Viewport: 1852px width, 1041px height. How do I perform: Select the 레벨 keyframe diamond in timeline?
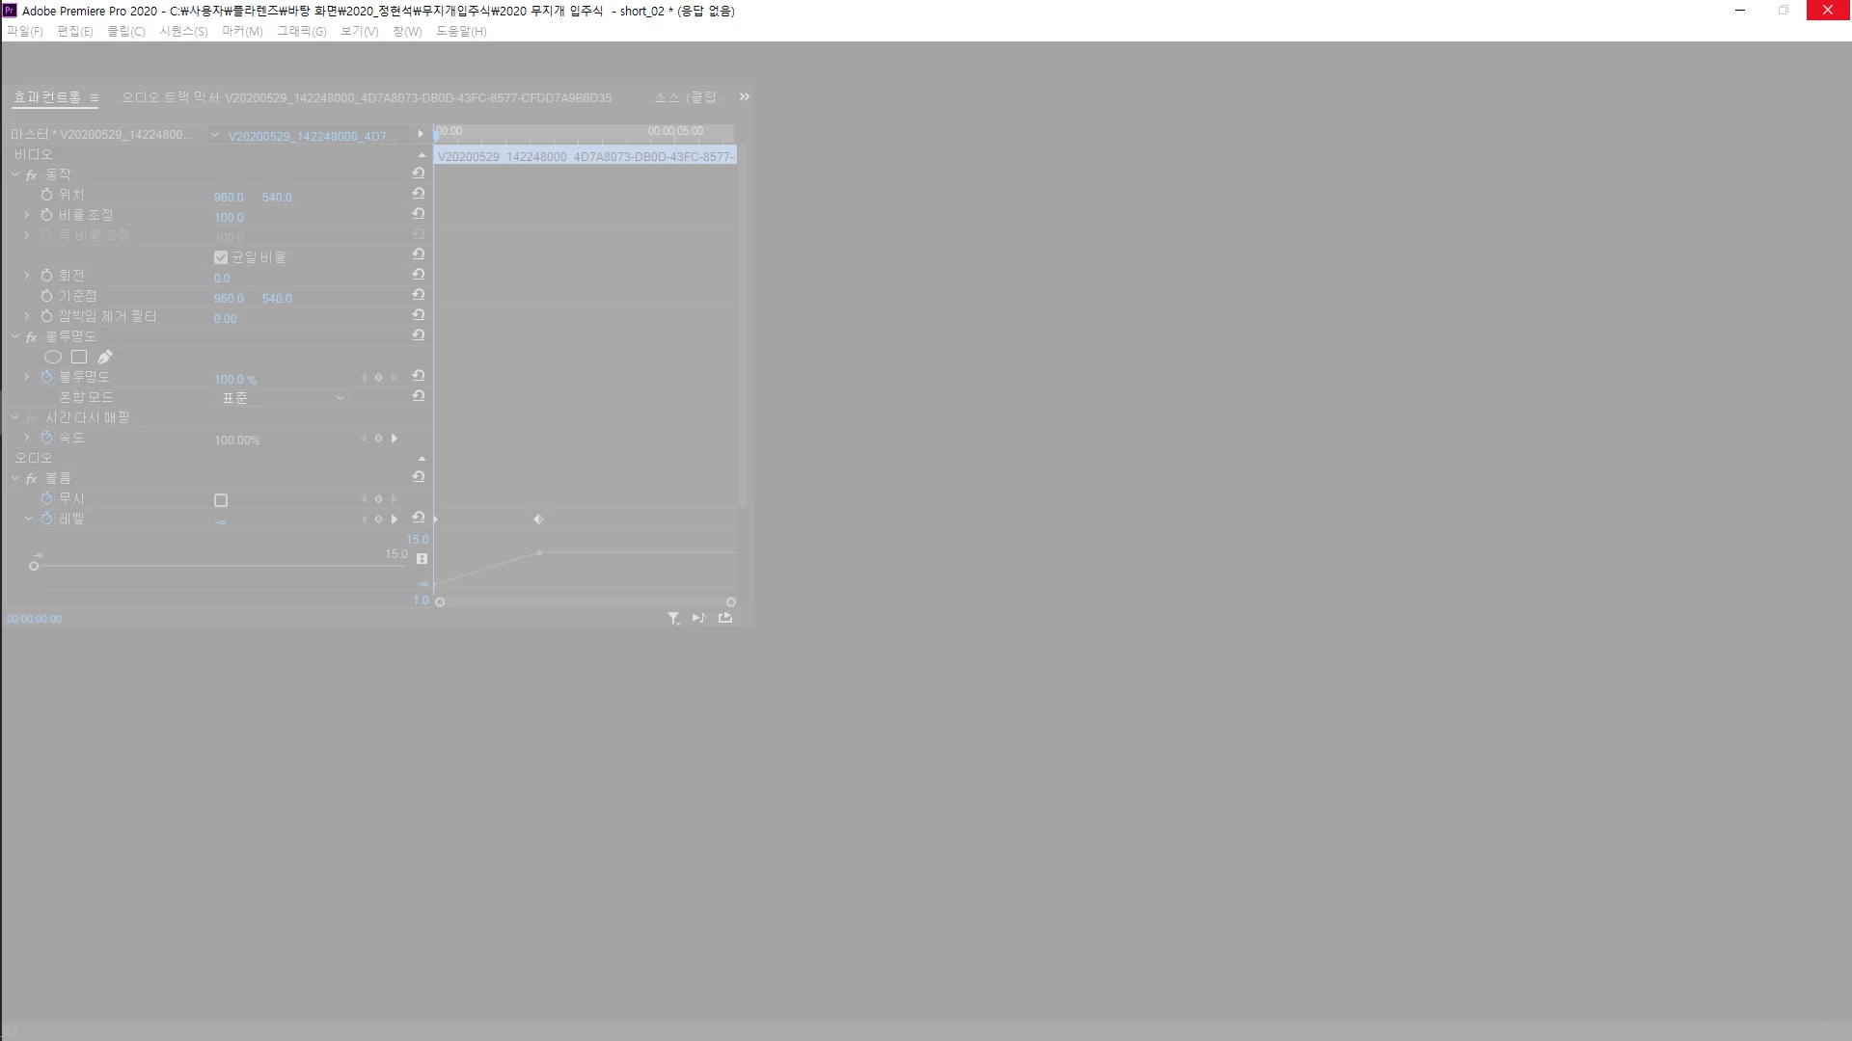coord(539,520)
